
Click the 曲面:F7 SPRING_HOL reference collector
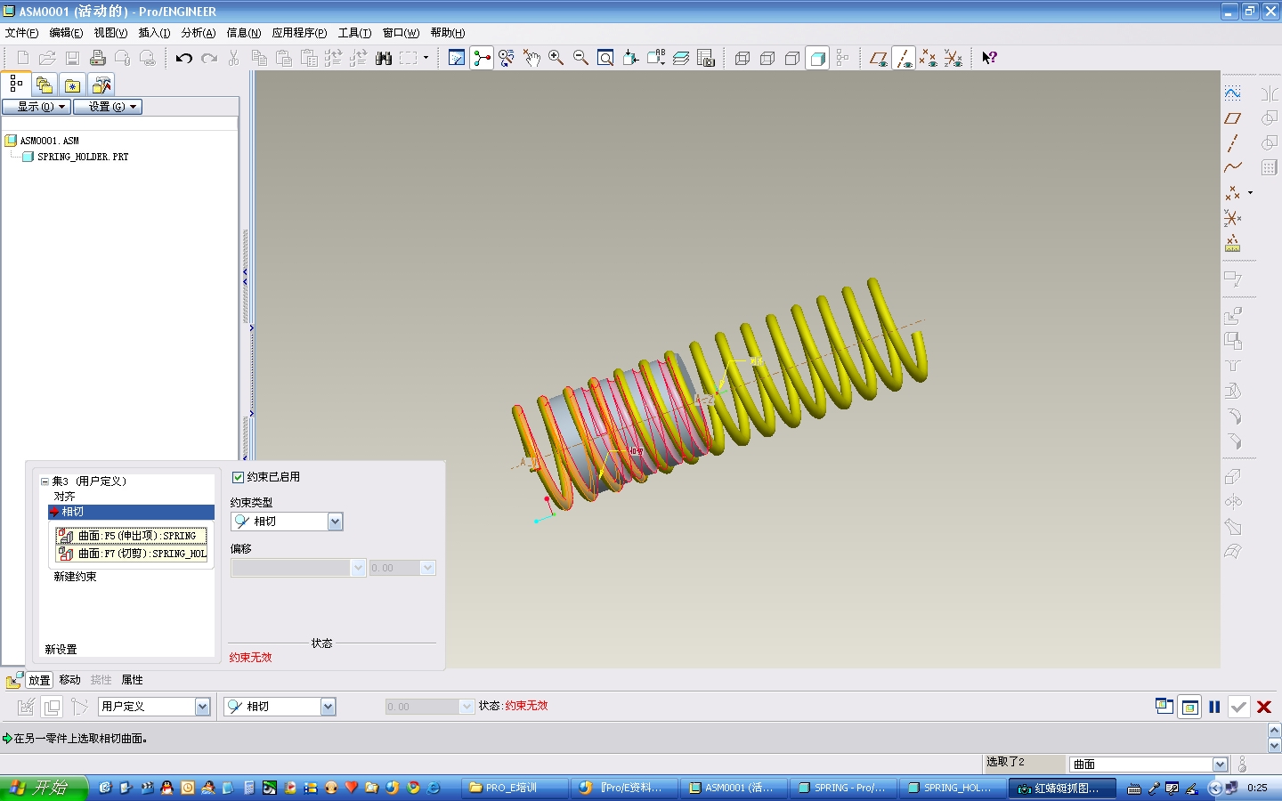click(131, 554)
